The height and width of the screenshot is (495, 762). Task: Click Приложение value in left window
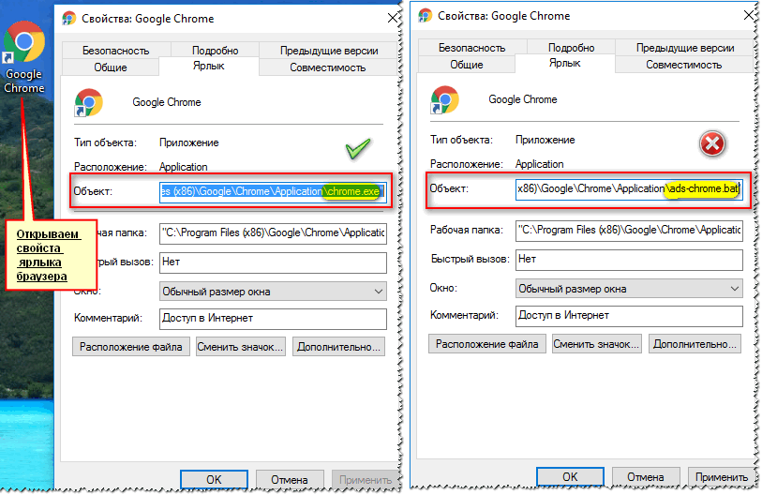click(189, 142)
